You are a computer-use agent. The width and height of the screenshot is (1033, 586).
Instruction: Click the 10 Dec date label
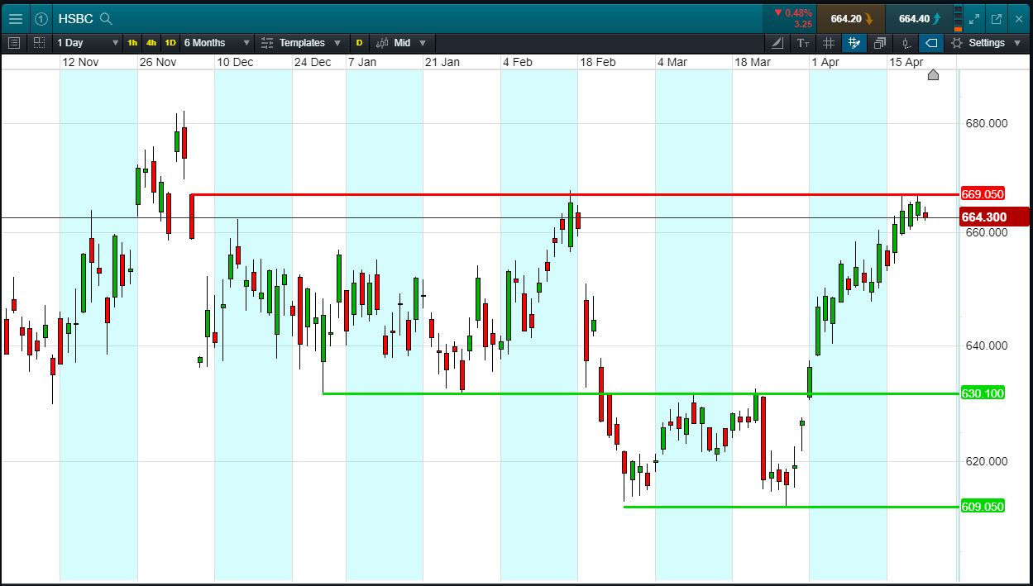(x=235, y=62)
